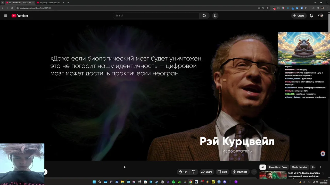Select the Media theories chip
Screen dimensions: 330x185
(299, 167)
